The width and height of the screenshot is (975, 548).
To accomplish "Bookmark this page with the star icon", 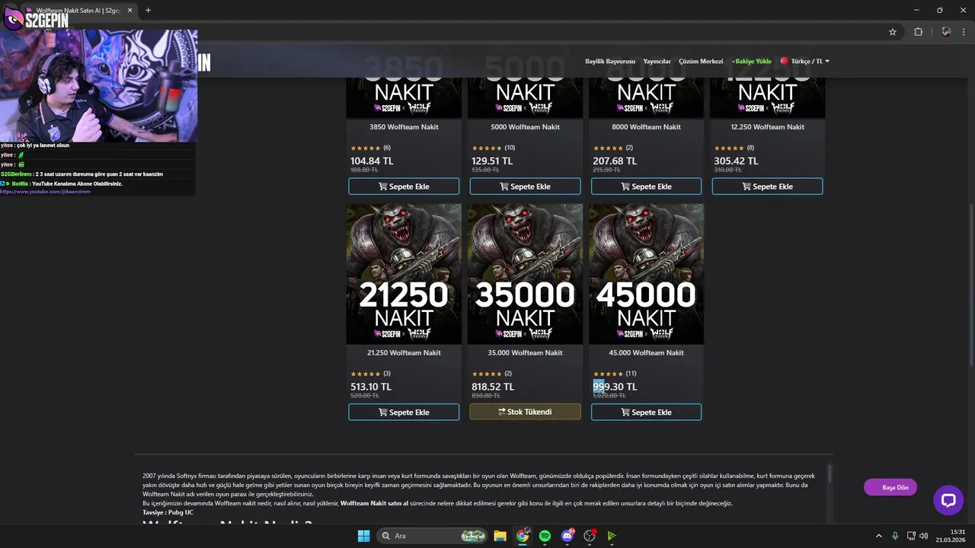I will (893, 32).
